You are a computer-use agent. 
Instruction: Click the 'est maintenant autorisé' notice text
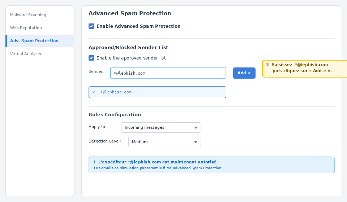point(190,162)
